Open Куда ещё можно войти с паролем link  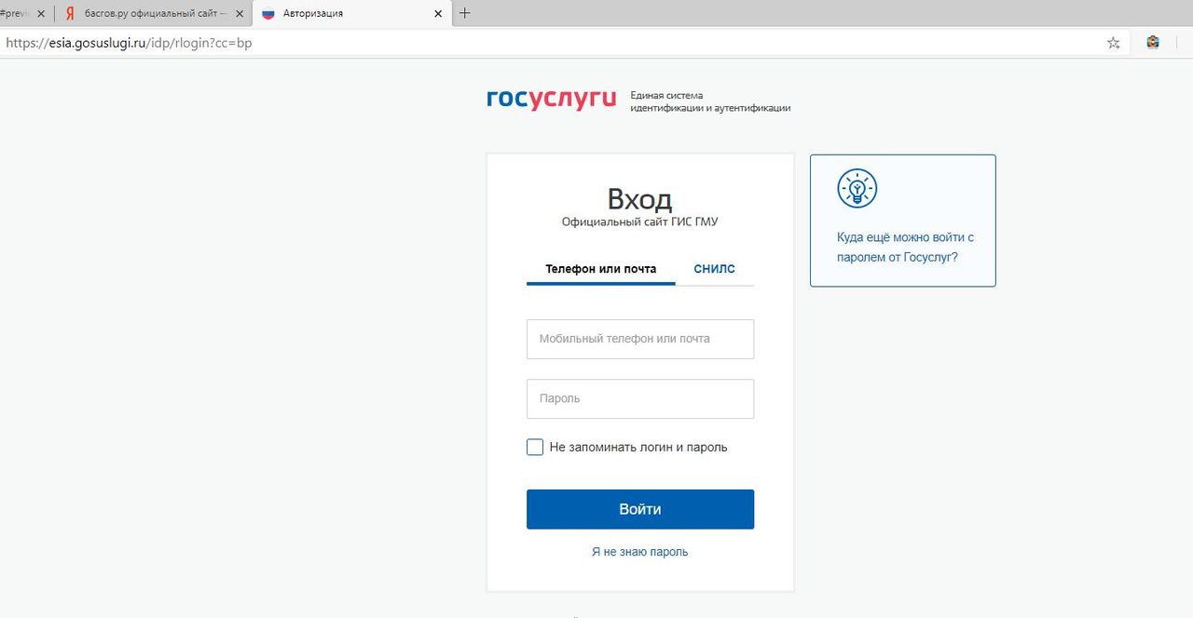pos(906,247)
